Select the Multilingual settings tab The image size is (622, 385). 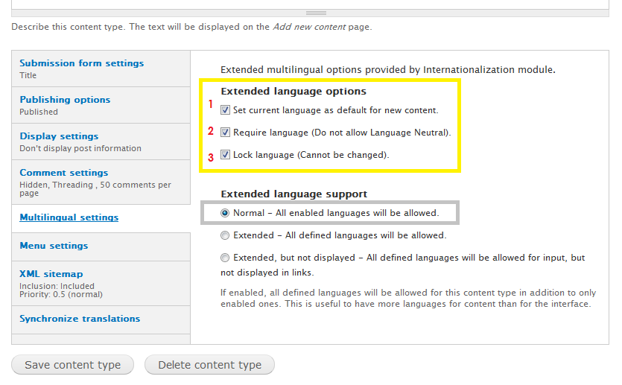click(69, 217)
